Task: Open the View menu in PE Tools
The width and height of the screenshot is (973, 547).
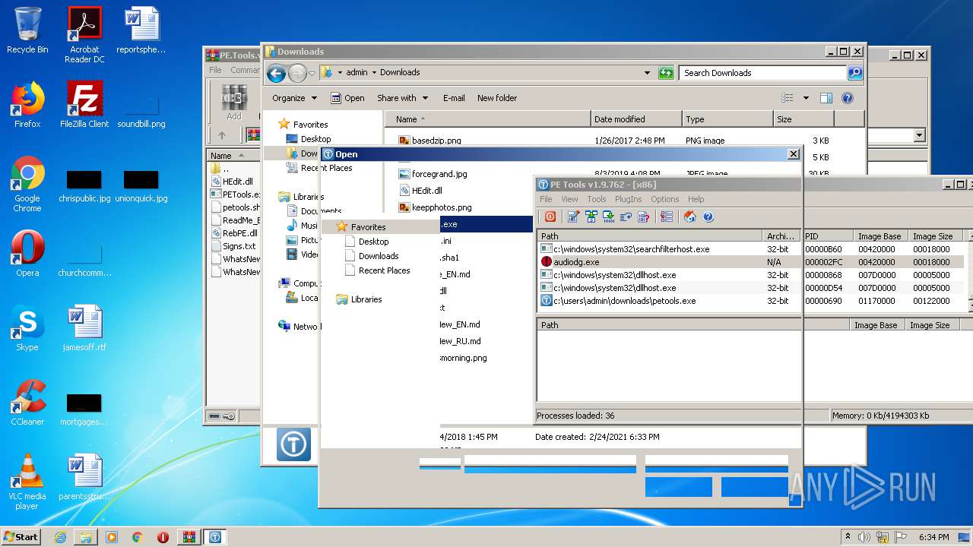Action: (x=569, y=199)
